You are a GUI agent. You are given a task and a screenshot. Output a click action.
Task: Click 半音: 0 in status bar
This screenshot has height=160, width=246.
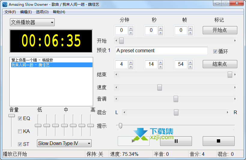pos(161,154)
